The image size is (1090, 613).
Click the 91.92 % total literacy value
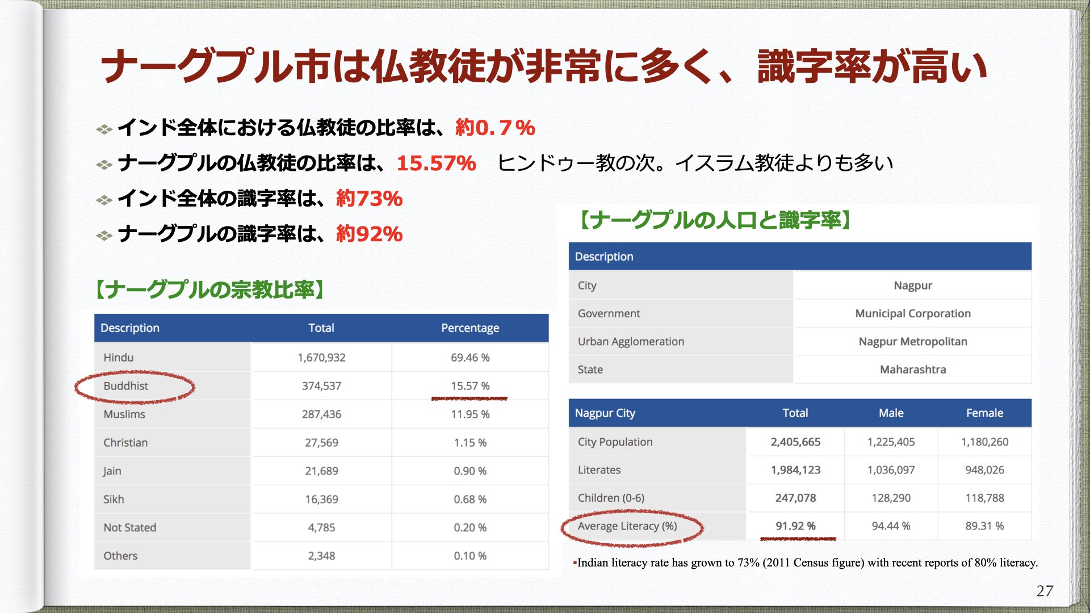tap(795, 526)
